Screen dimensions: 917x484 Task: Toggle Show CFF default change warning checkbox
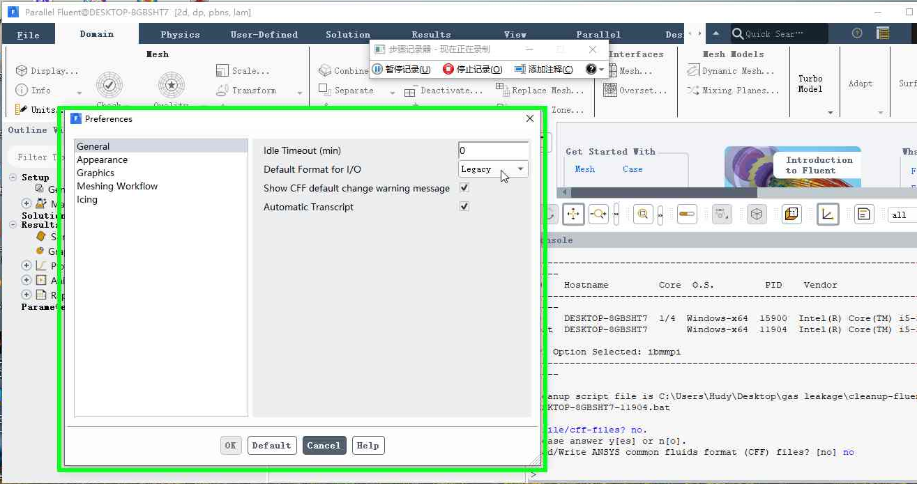(464, 188)
